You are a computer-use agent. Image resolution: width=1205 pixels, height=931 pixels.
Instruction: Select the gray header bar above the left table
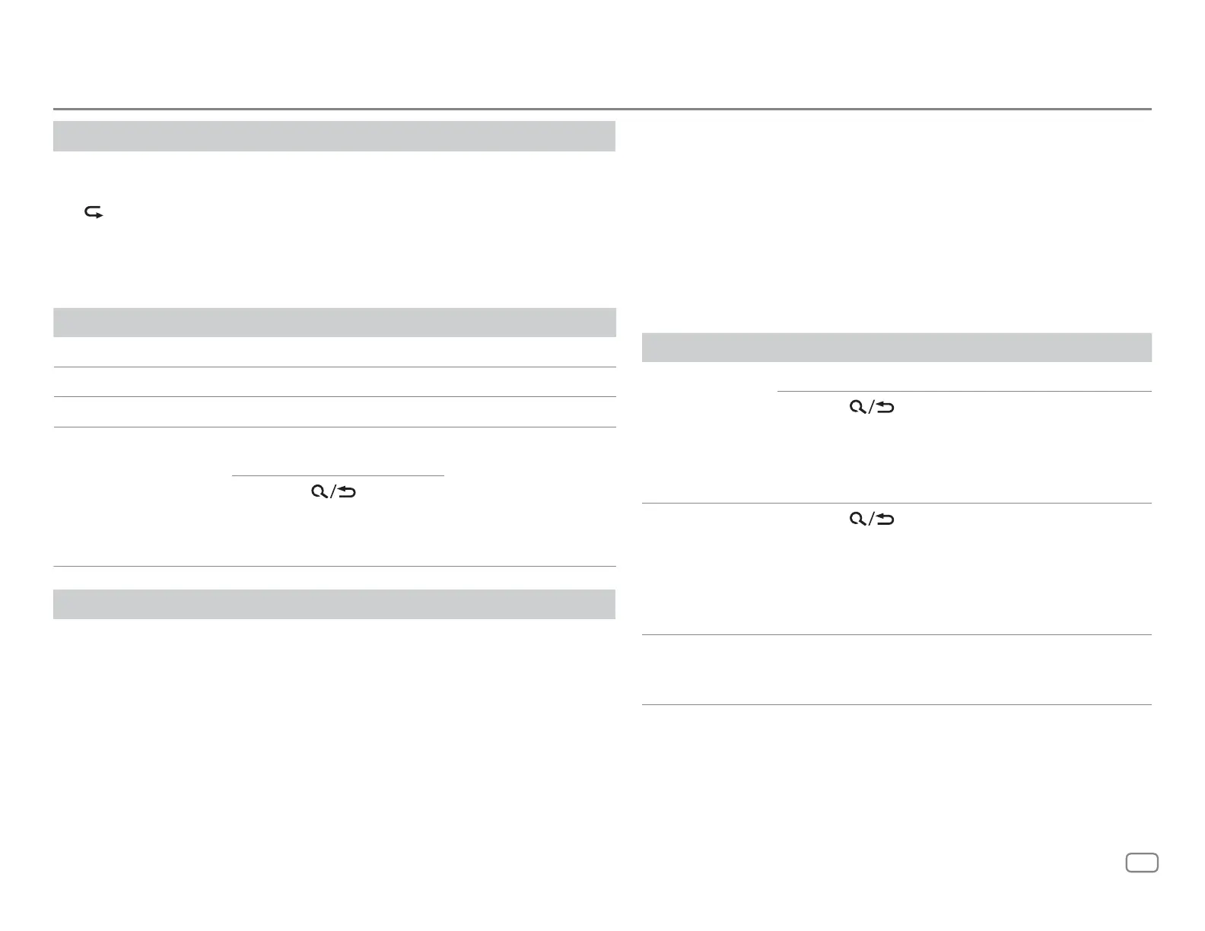(334, 323)
